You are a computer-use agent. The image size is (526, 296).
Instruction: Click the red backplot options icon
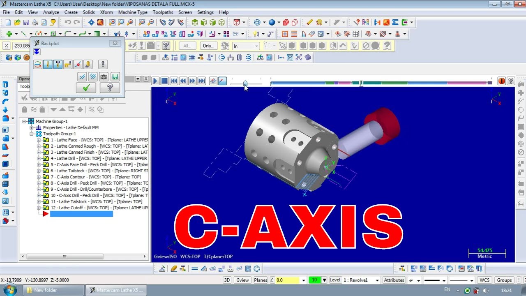501,81
